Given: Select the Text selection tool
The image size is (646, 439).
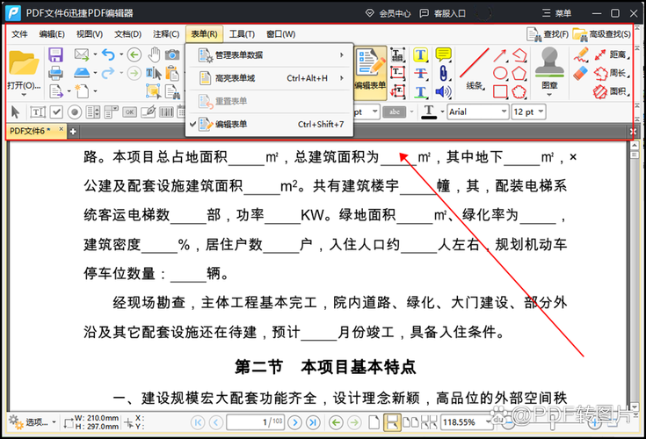Looking at the screenshot, I should (154, 74).
